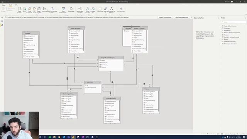
Task: Expand Service in Felder list
Action: [221, 39]
